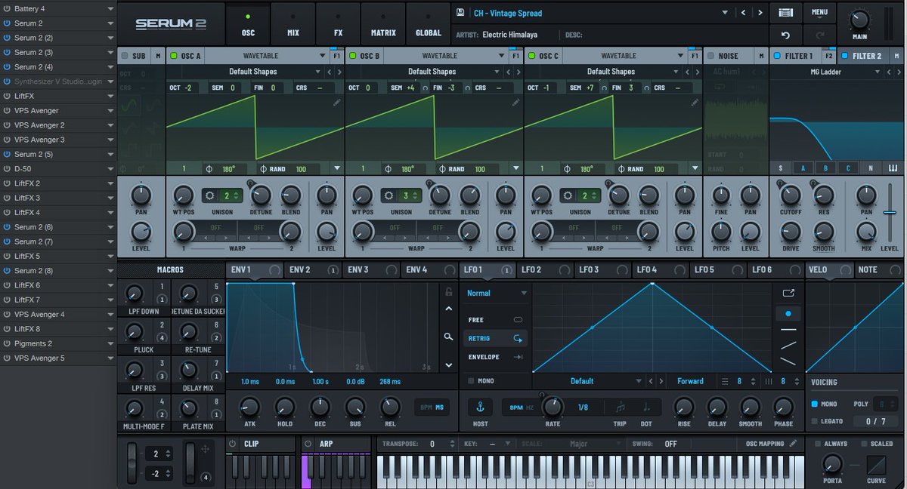Click the OSC B unison gear icon
The width and height of the screenshot is (907, 489).
coord(389,196)
